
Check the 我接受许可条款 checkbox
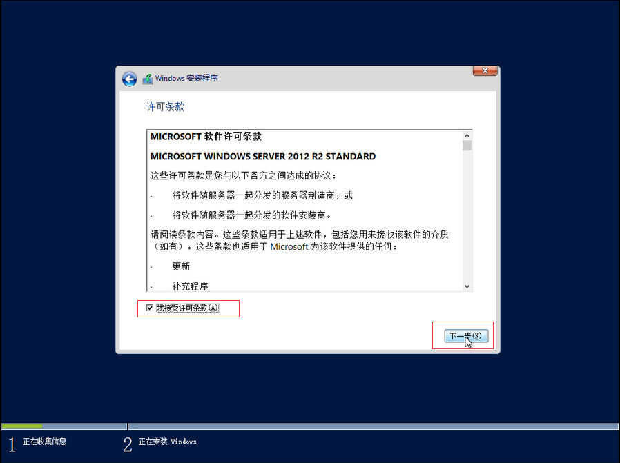[149, 308]
